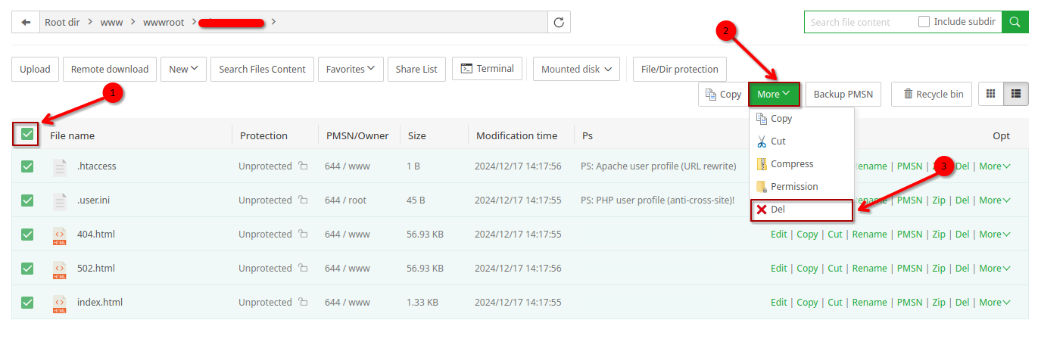1038x345 pixels.
Task: Uncheck the 404.html file checkbox
Action: click(27, 235)
